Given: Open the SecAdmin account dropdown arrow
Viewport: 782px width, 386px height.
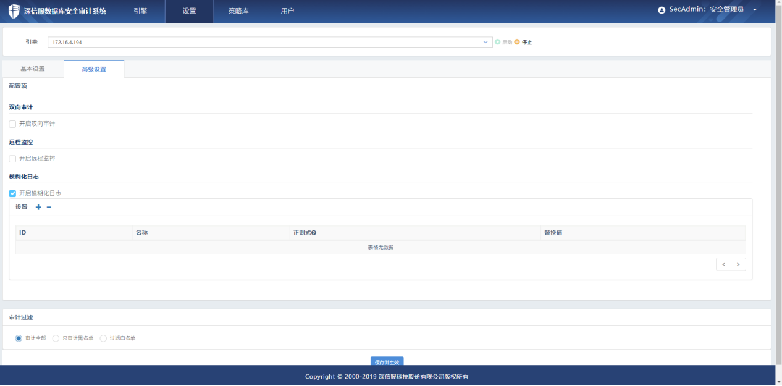Looking at the screenshot, I should click(755, 10).
